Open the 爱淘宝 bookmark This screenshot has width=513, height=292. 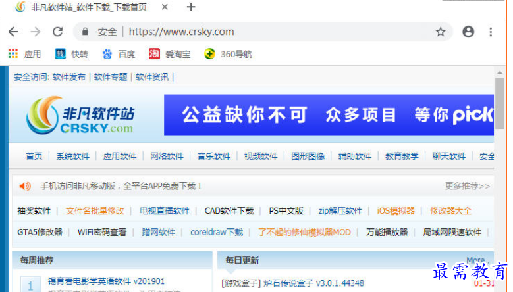pyautogui.click(x=169, y=54)
